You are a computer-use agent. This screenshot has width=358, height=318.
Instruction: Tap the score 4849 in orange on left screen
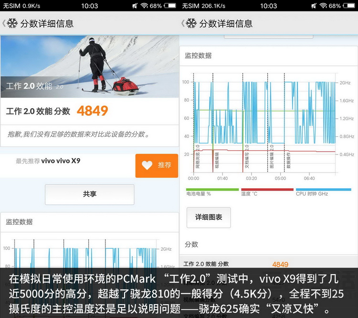[92, 111]
